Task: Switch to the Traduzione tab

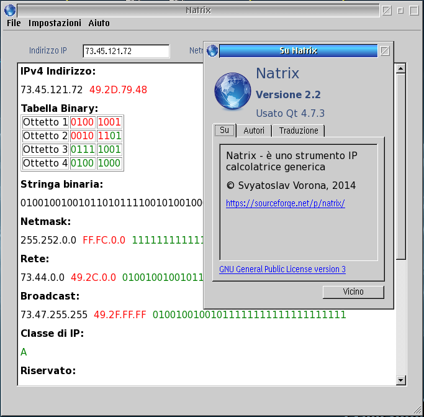Action: tap(299, 131)
